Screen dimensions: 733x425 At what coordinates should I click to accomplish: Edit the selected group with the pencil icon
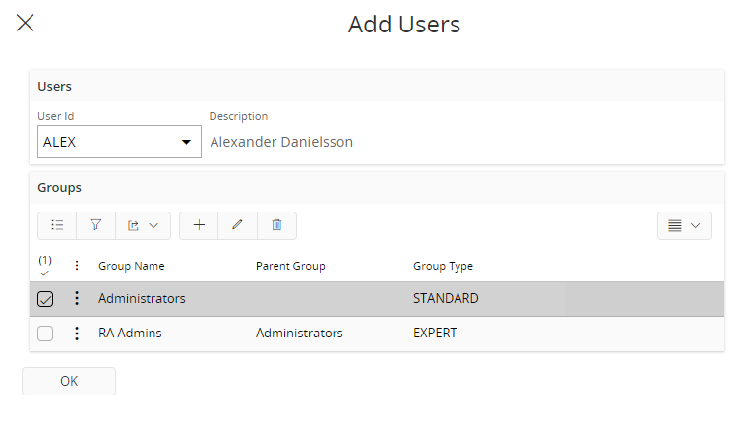(x=237, y=225)
